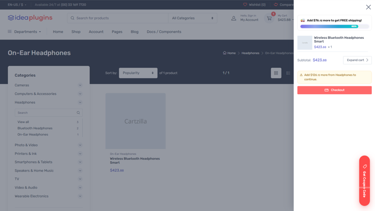Open the Get Coupon Code tab
Image resolution: width=375 pixels, height=211 pixels.
click(x=364, y=181)
